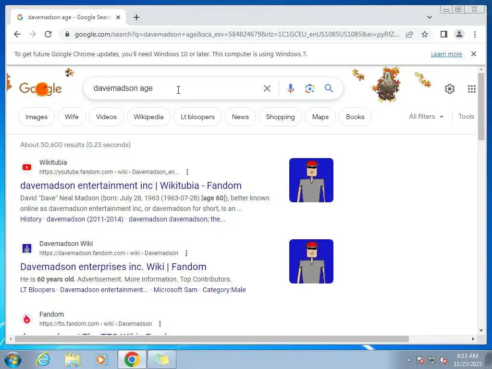The height and width of the screenshot is (369, 492).
Task: Click the turkey Thanksgiving doodle
Action: tap(387, 84)
